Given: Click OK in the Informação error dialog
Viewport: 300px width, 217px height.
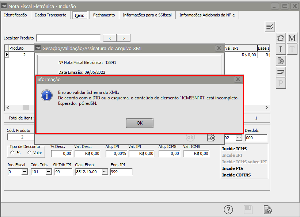Looking at the screenshot, I should 140,123.
